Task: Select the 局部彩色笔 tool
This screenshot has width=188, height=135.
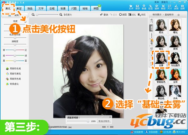Action: (13, 69)
